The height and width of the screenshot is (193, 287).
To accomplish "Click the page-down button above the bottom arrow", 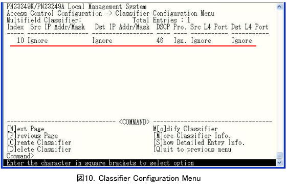I will point(279,155).
